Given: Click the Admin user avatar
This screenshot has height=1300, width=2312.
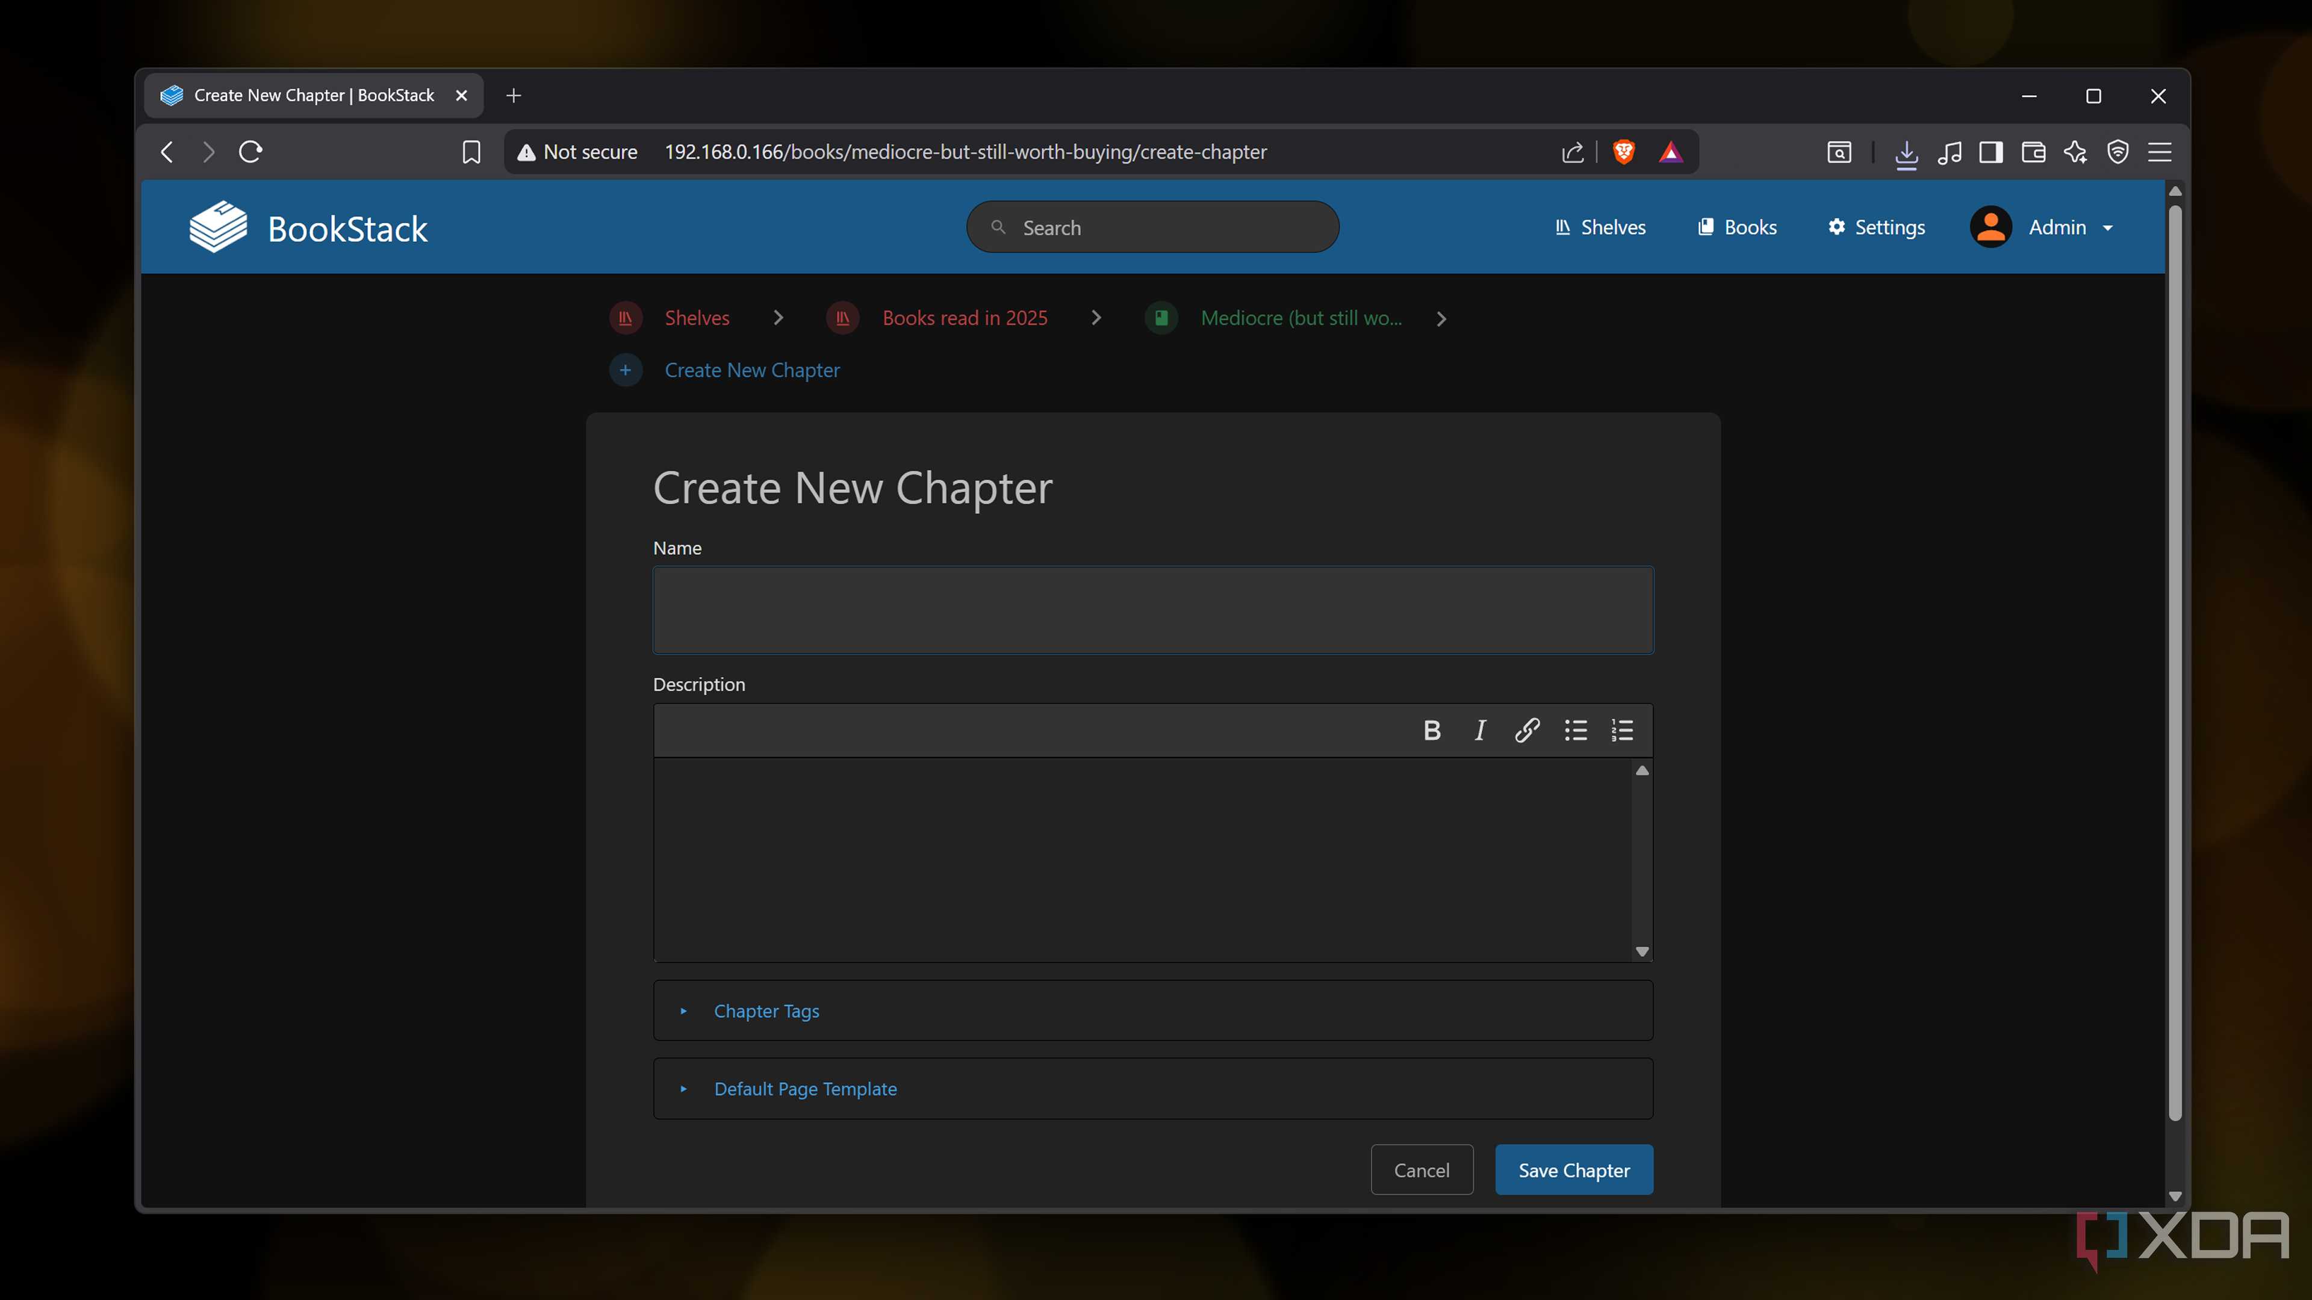Looking at the screenshot, I should point(1990,227).
